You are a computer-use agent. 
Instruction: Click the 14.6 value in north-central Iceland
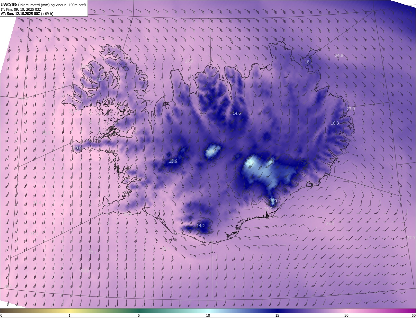coord(237,113)
